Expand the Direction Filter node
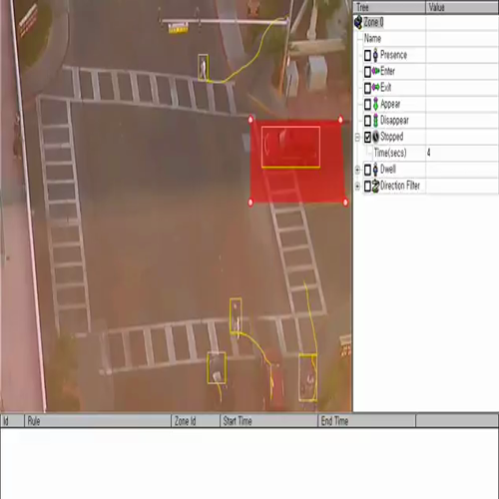This screenshot has width=499, height=499. coord(357,186)
